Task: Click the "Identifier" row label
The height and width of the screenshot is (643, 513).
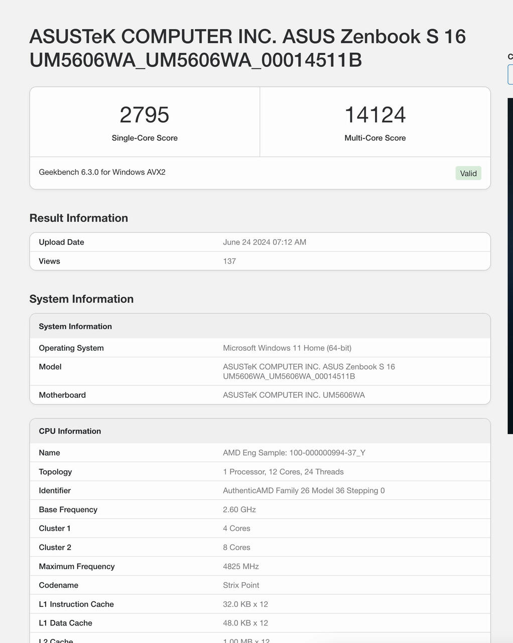Action: [55, 491]
